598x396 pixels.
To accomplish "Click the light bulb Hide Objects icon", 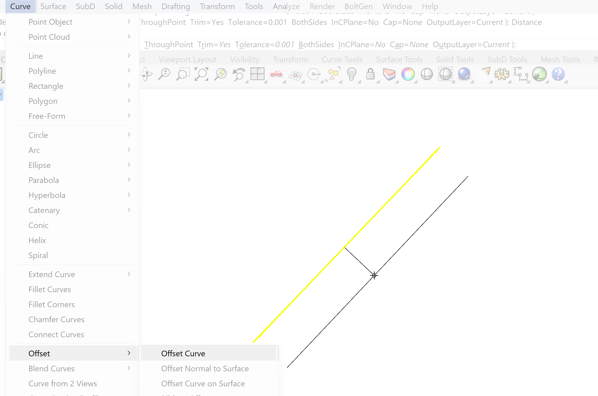I will tap(351, 74).
